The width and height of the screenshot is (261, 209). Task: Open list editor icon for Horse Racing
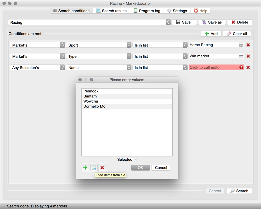[x=241, y=45]
